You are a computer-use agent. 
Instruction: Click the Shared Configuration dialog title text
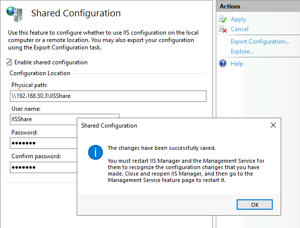[x=109, y=126]
